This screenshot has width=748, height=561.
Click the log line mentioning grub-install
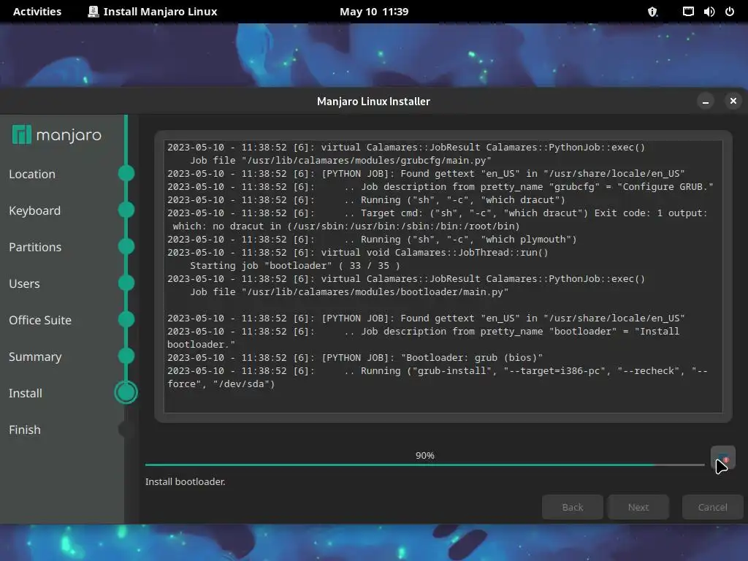438,378
